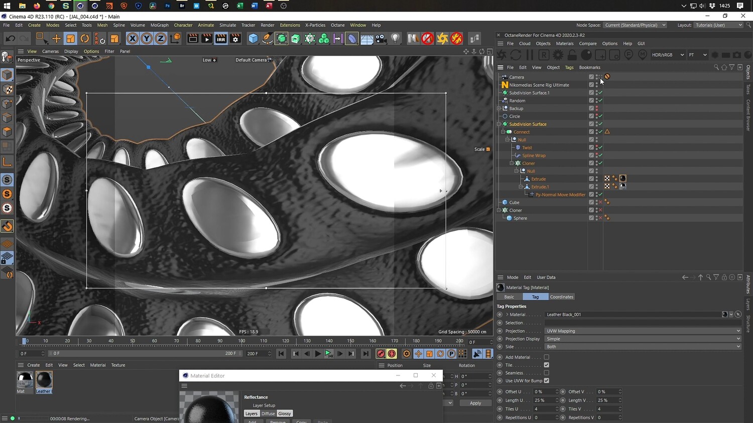This screenshot has width=753, height=423.
Task: Pause Octane render with pause icon
Action: pyautogui.click(x=530, y=55)
